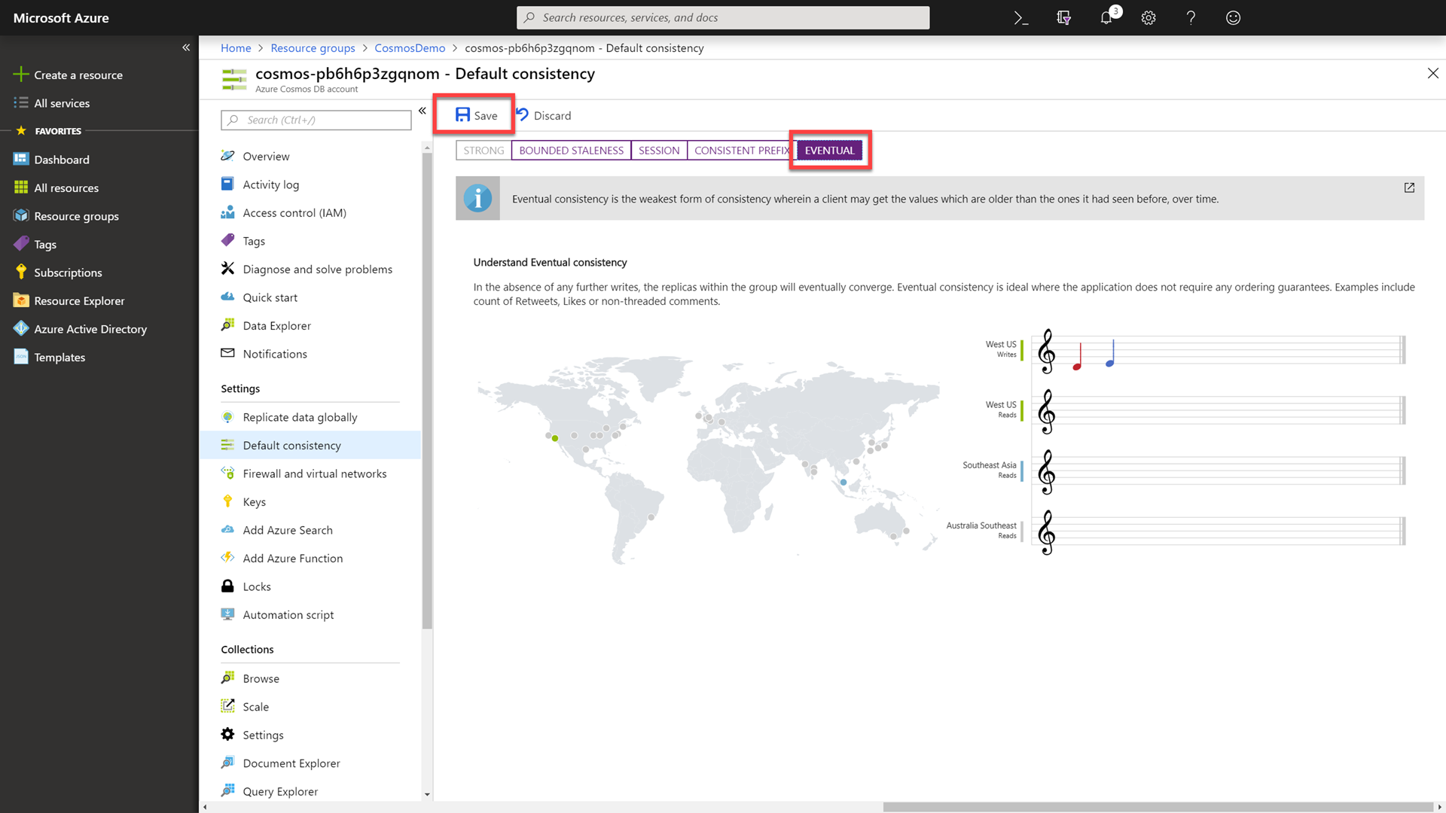Click the external link icon for consistency info
Screen dimensions: 1446x813
(x=1409, y=189)
